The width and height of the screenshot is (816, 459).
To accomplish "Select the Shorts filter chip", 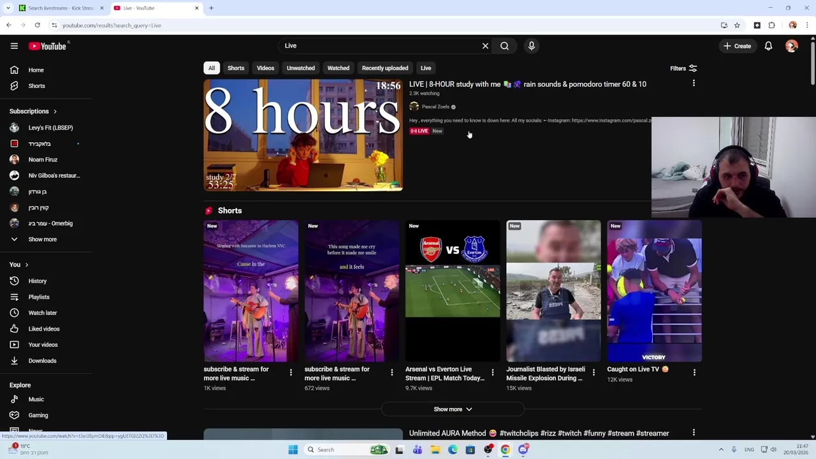I will tap(236, 68).
